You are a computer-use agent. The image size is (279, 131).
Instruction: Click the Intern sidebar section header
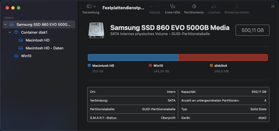click(x=9, y=18)
